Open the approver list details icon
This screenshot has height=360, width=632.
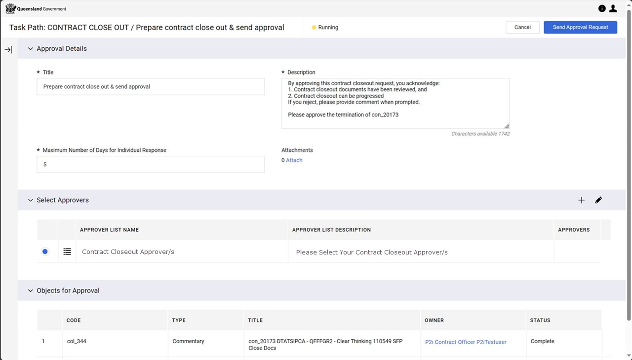click(x=67, y=252)
